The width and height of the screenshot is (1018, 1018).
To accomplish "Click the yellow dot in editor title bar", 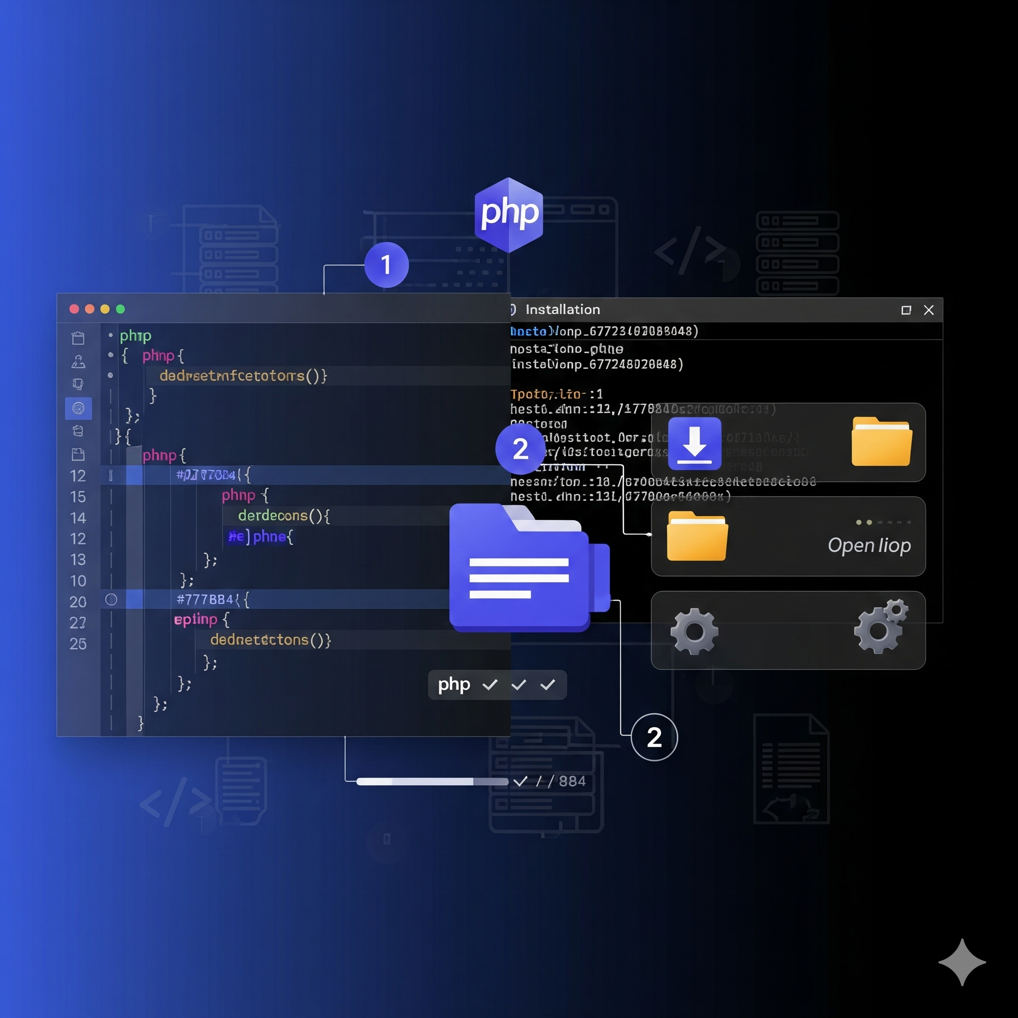I will 105,309.
